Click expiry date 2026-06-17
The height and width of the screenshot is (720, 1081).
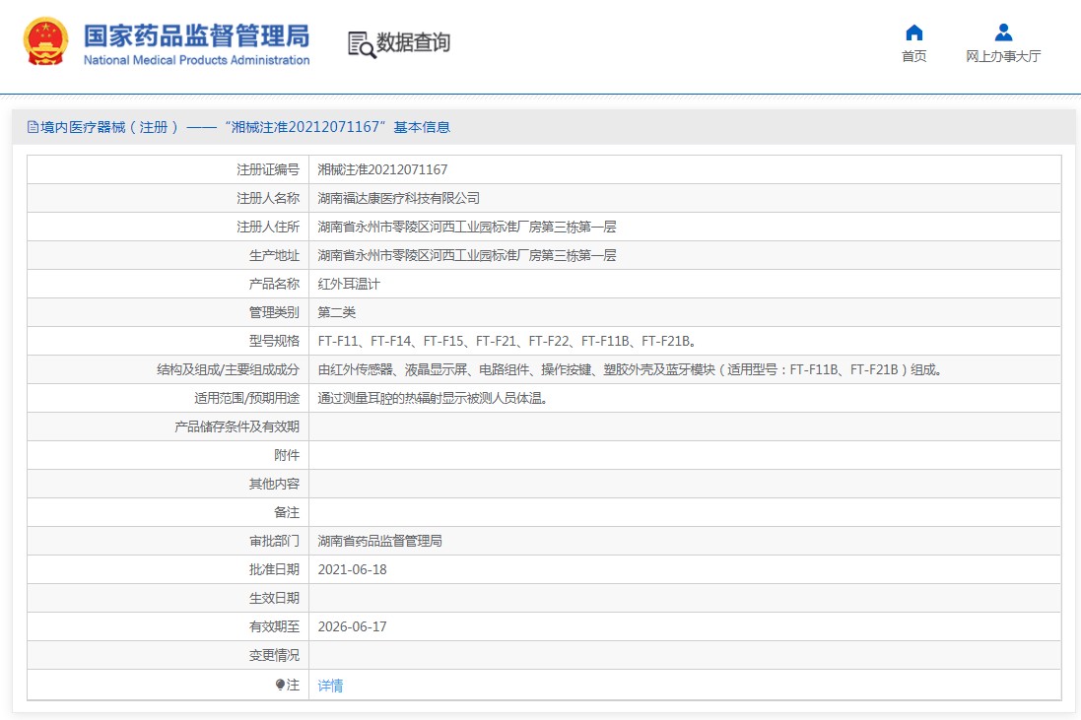pyautogui.click(x=353, y=627)
